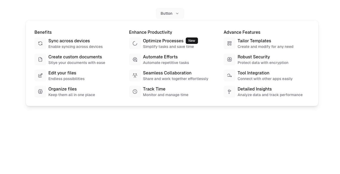
Task: Go to Detailed Insights
Action: (x=255, y=89)
